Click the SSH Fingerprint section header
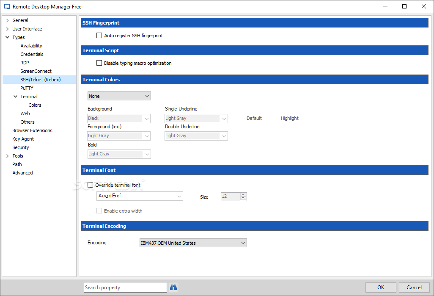 tap(254, 23)
